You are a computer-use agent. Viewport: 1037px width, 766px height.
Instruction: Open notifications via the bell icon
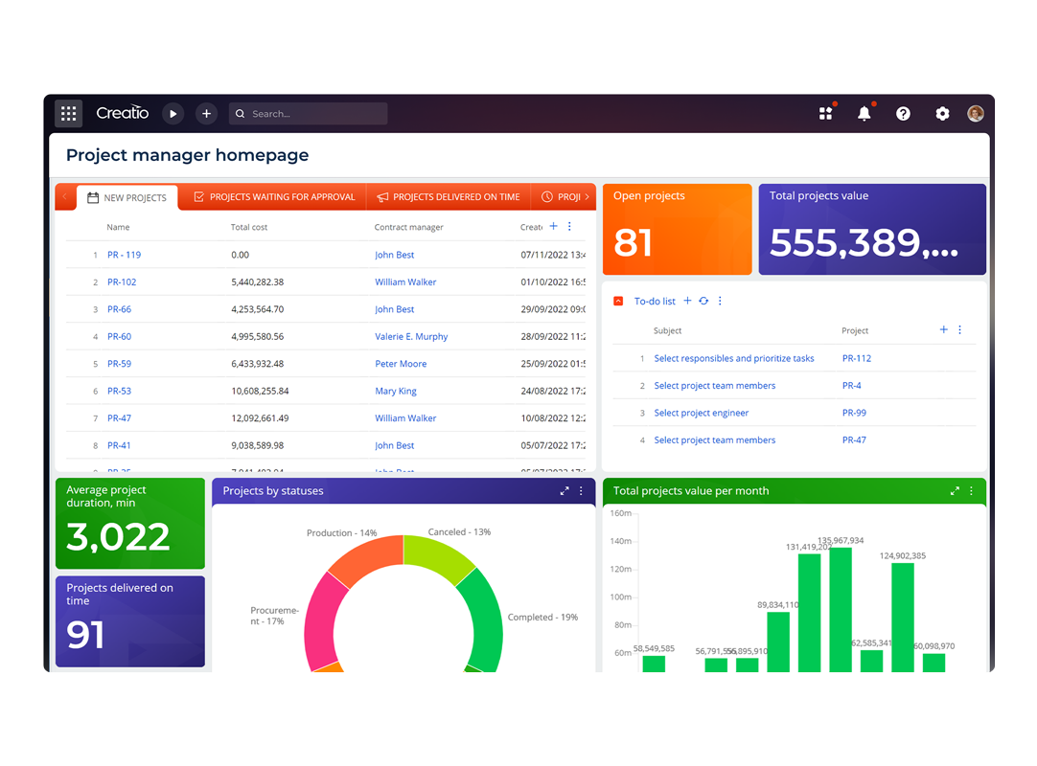[864, 113]
